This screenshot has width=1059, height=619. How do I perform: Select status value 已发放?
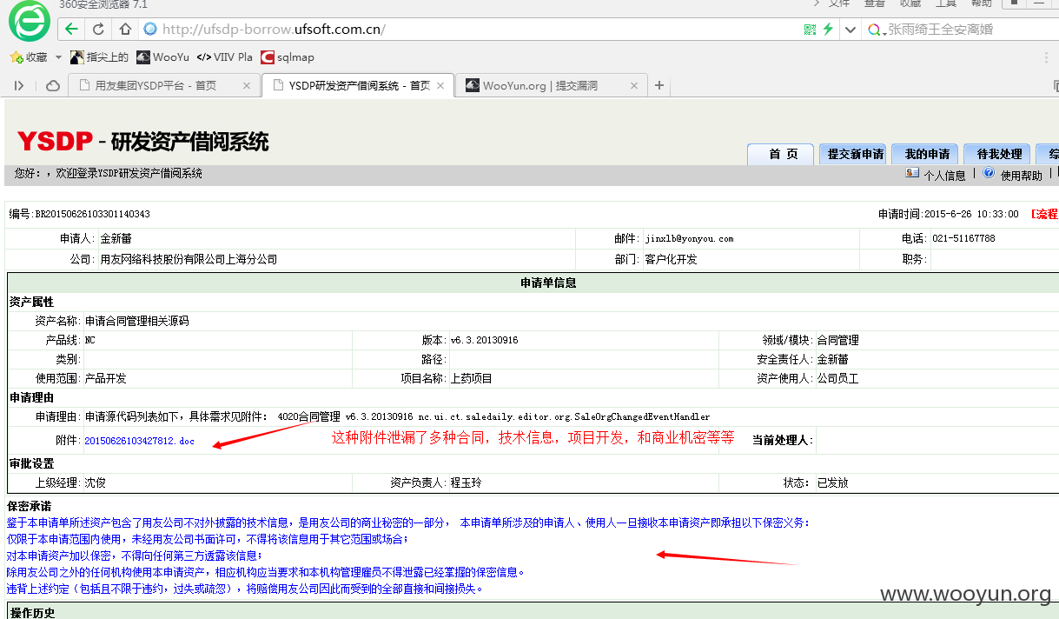click(x=832, y=483)
